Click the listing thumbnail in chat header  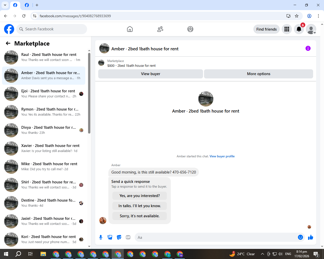104,48
